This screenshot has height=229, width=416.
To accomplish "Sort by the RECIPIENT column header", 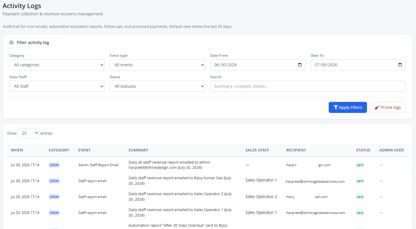I will click(296, 150).
